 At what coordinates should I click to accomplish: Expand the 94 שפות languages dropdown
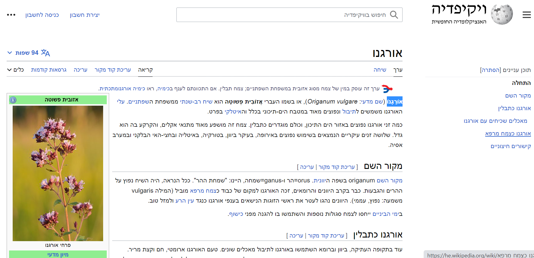coord(28,53)
